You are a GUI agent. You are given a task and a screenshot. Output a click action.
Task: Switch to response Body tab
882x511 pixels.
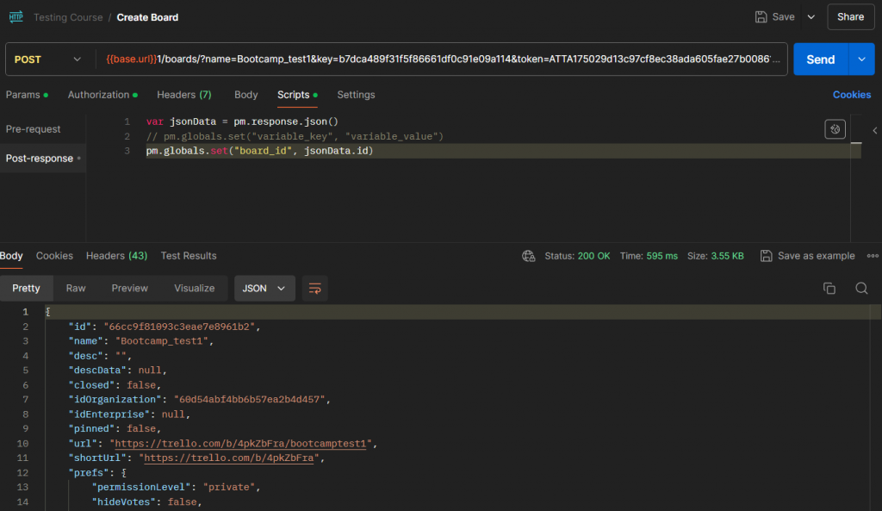11,255
